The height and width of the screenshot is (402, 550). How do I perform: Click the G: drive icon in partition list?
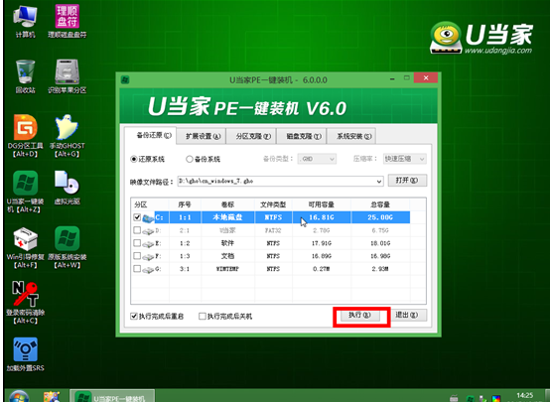click(x=148, y=269)
